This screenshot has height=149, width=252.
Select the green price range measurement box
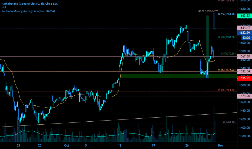(208, 47)
